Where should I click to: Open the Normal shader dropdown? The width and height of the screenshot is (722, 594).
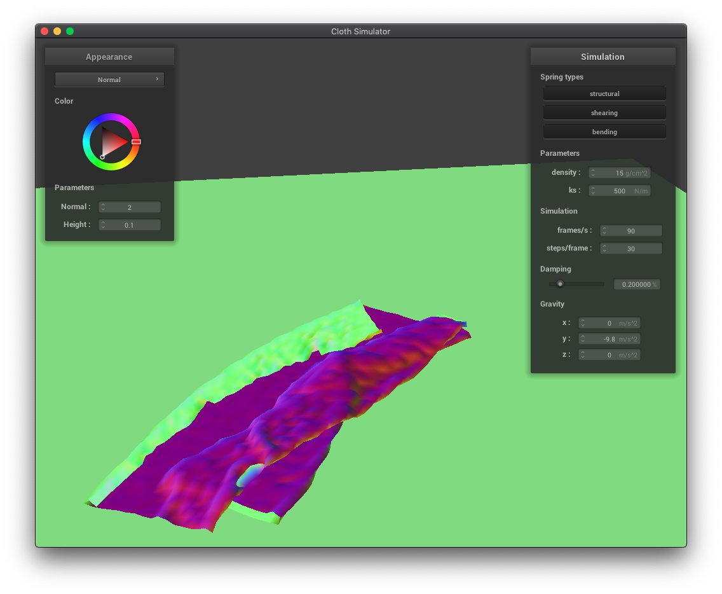(x=109, y=79)
